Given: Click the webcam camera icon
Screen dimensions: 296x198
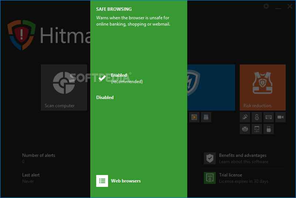Looking at the screenshot, I should click(280, 117).
